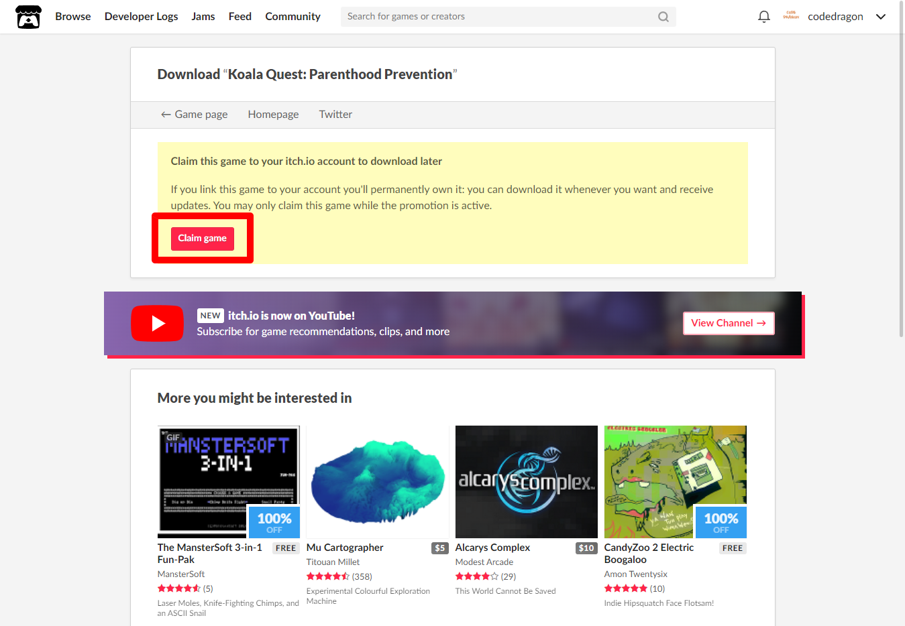Image resolution: width=905 pixels, height=626 pixels.
Task: Open Developer Logs page
Action: [x=141, y=17]
